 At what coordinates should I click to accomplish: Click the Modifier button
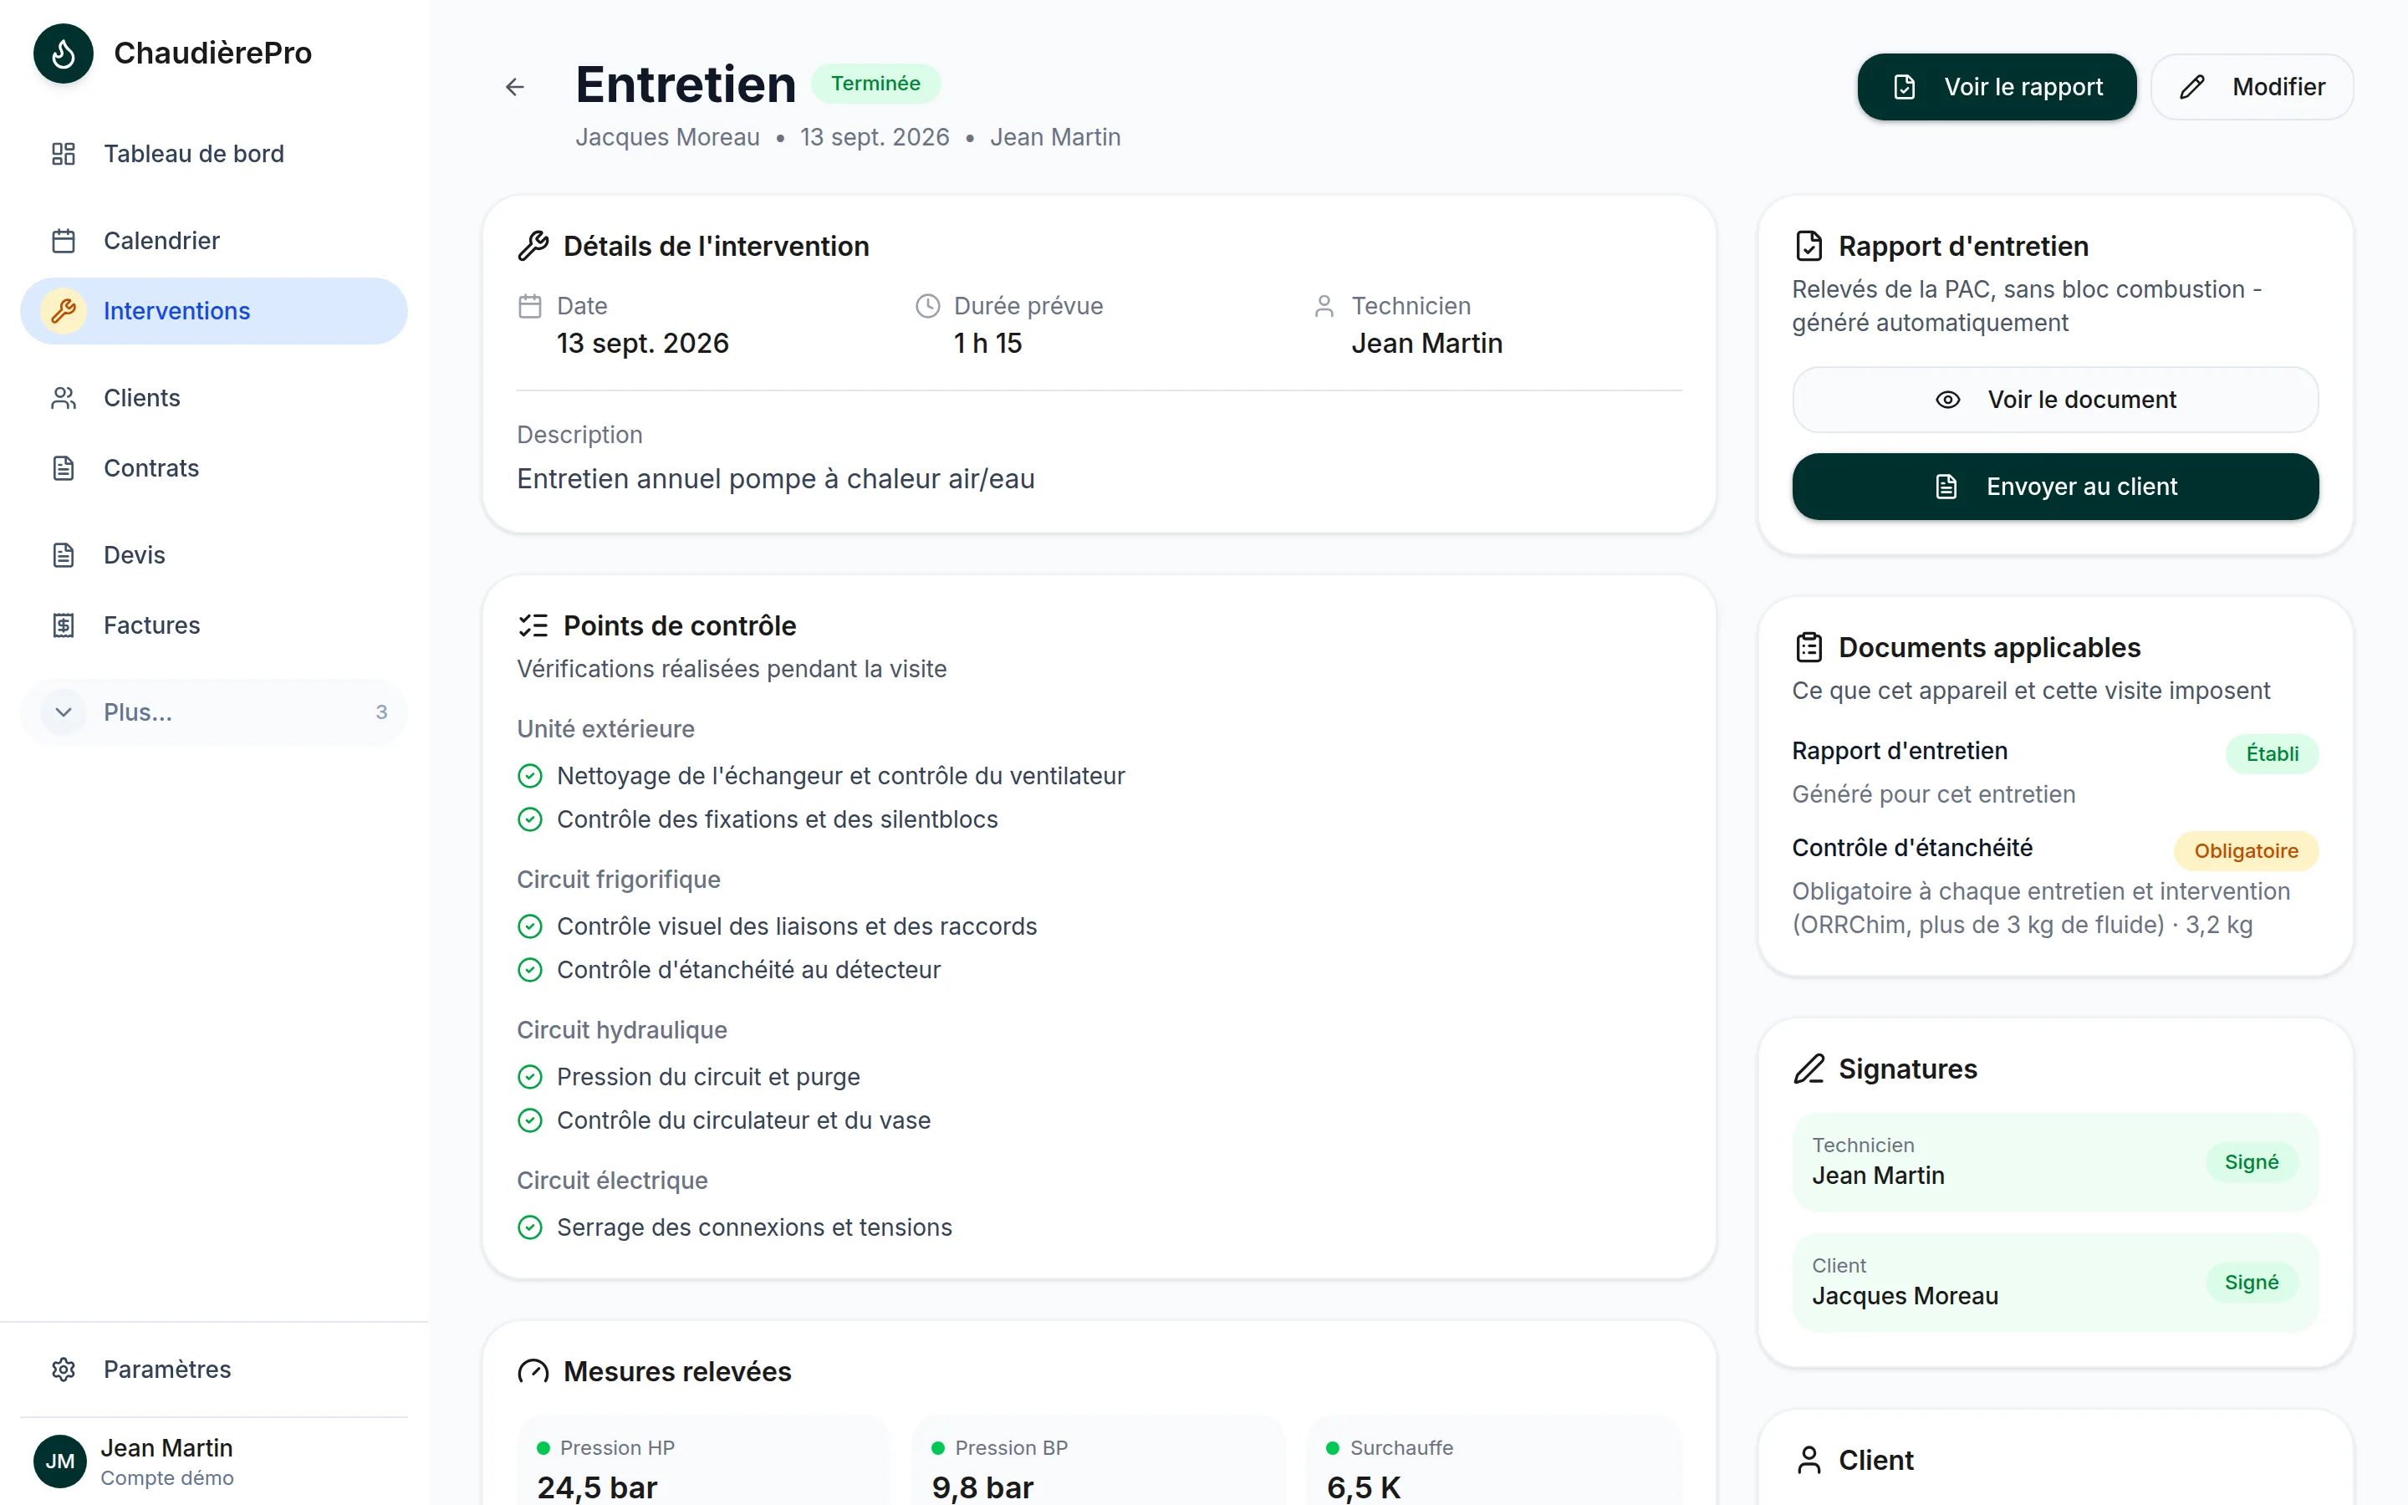click(2252, 87)
